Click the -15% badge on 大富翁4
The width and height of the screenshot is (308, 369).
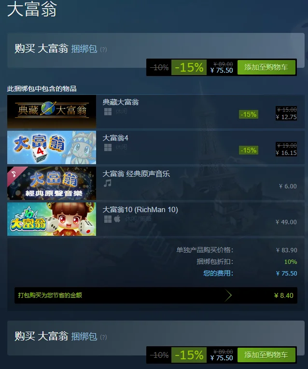[249, 150]
